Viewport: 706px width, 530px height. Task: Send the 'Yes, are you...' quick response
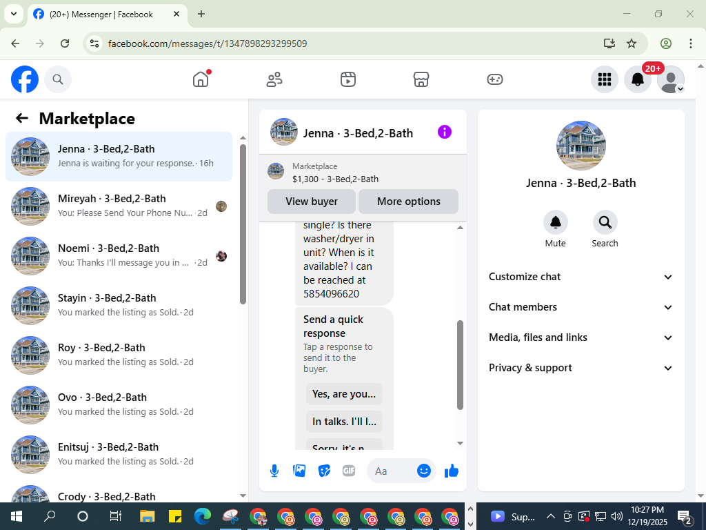point(344,394)
